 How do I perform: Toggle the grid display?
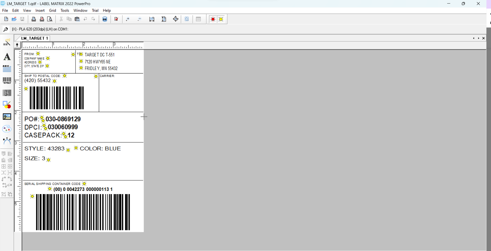coord(199,19)
